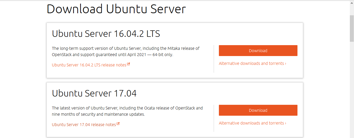Click the scrollbar track below the thumb
This screenshot has width=354, height=138.
point(352,91)
